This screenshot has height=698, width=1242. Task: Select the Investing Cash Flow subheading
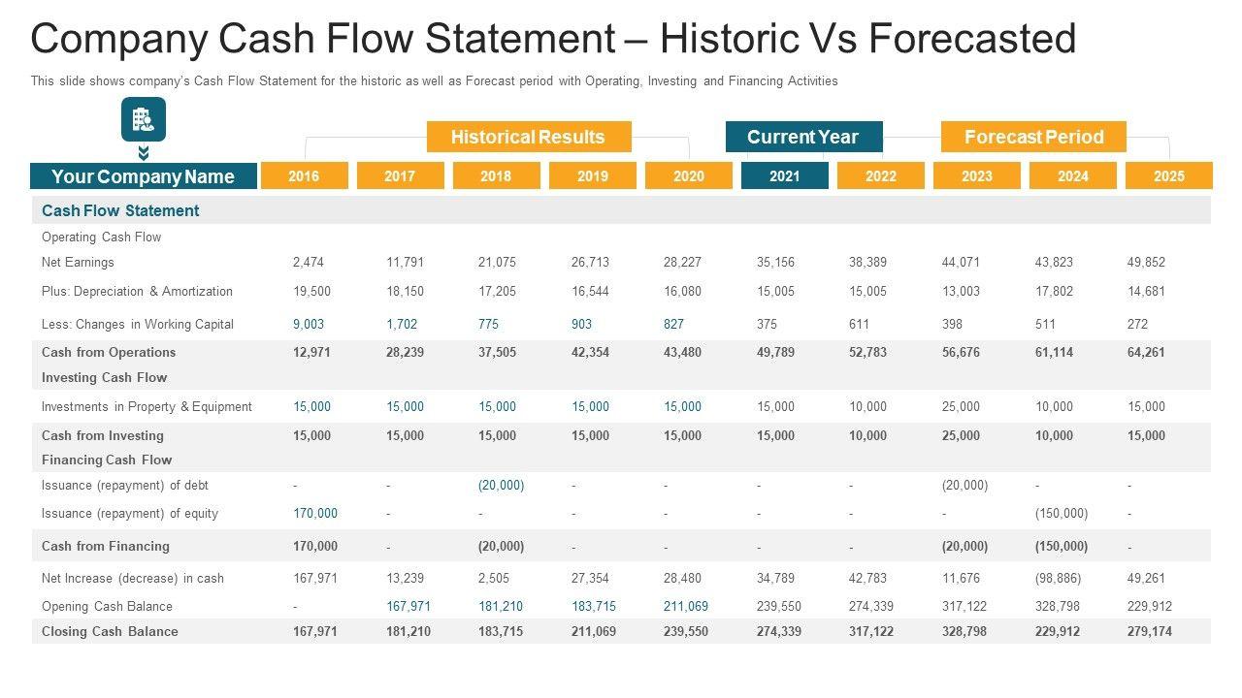[104, 377]
